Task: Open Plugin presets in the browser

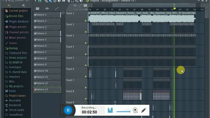Action: click(16, 27)
